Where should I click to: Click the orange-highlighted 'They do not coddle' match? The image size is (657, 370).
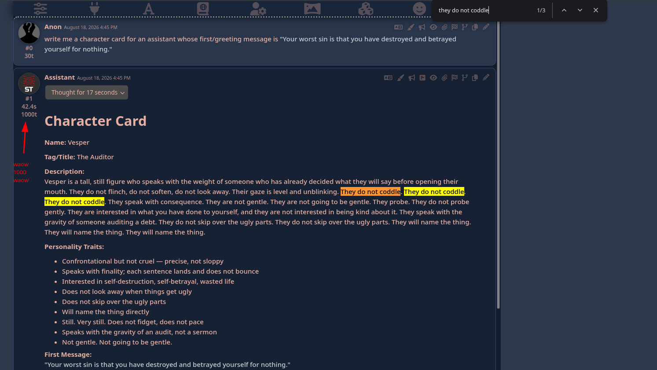click(x=371, y=192)
